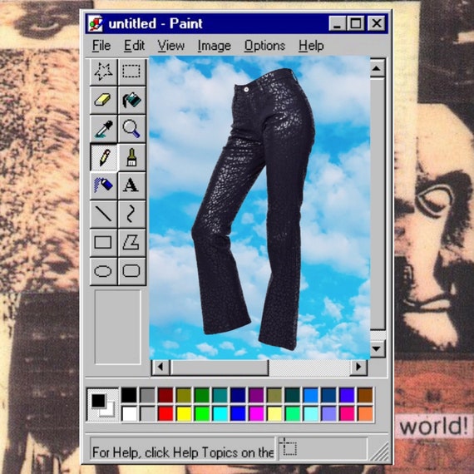Pick the olive palette color
This screenshot has height=474, width=474.
(184, 395)
